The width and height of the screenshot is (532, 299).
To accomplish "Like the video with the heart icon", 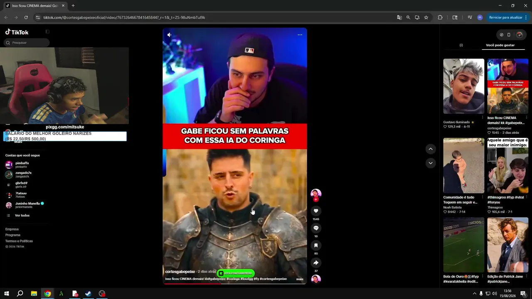I will click(316, 211).
